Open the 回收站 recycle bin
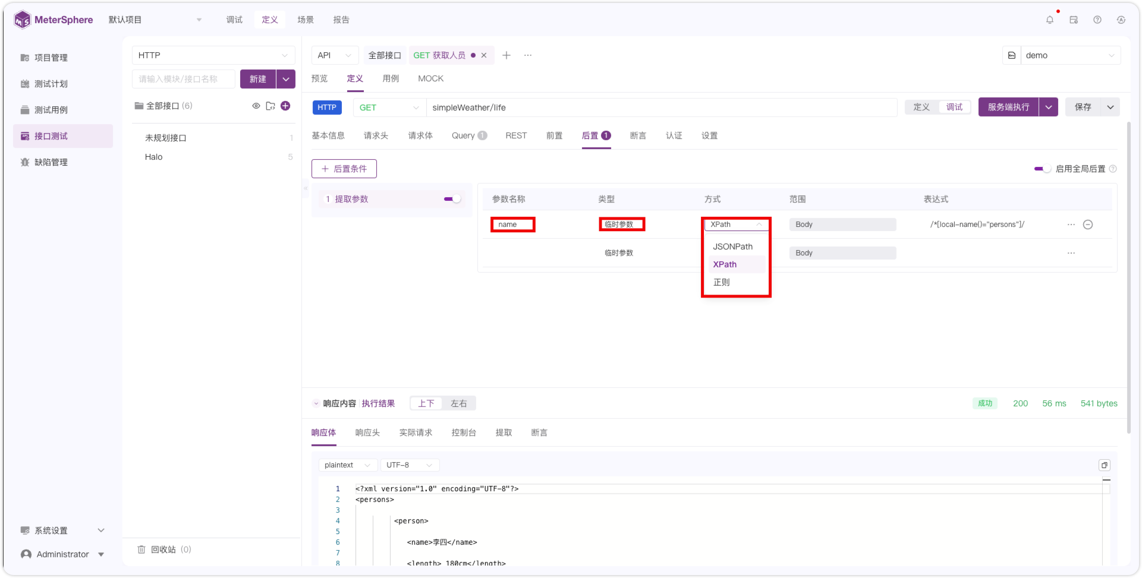This screenshot has height=578, width=1142. click(x=165, y=549)
